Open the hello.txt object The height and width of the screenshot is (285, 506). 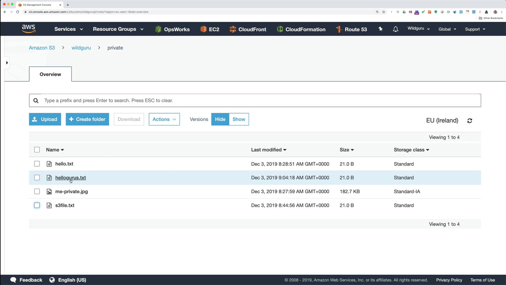(64, 164)
